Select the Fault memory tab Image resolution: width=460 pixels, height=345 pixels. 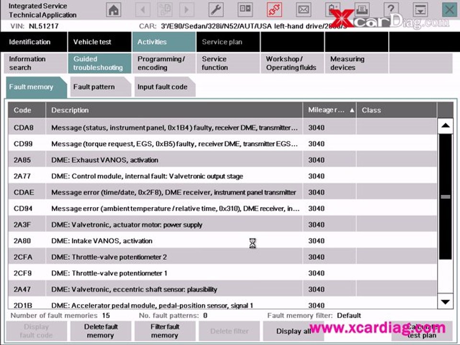[x=36, y=87]
